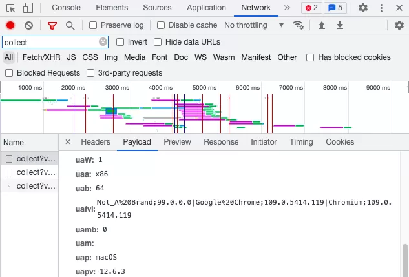Activate the inspect element picker icon
This screenshot has height=277, width=409.
[x=11, y=8]
